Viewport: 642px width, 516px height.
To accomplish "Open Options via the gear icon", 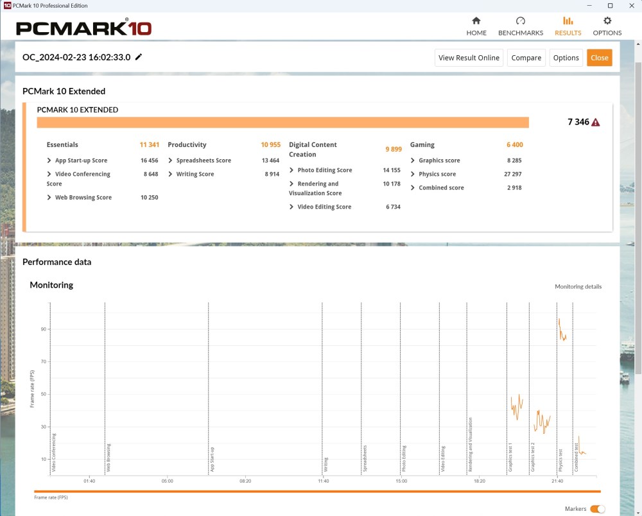I will (607, 21).
